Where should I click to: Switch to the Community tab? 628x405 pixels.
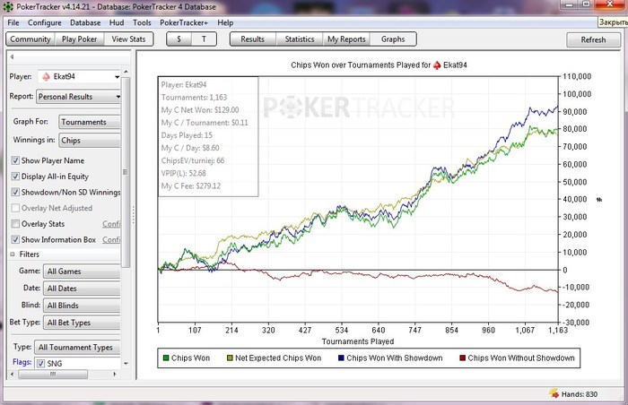click(31, 39)
